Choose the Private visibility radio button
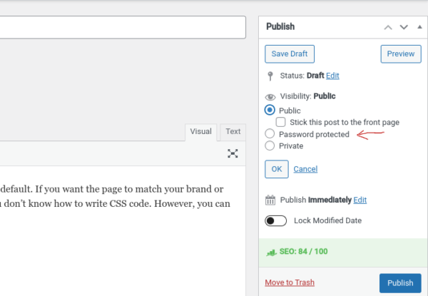The image size is (428, 296). pos(270,146)
